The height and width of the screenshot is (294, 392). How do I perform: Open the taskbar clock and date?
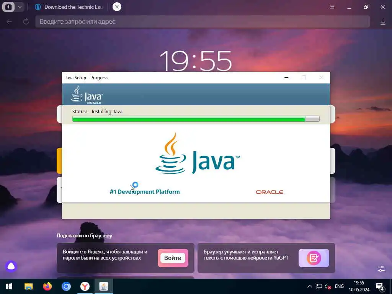pos(359,286)
